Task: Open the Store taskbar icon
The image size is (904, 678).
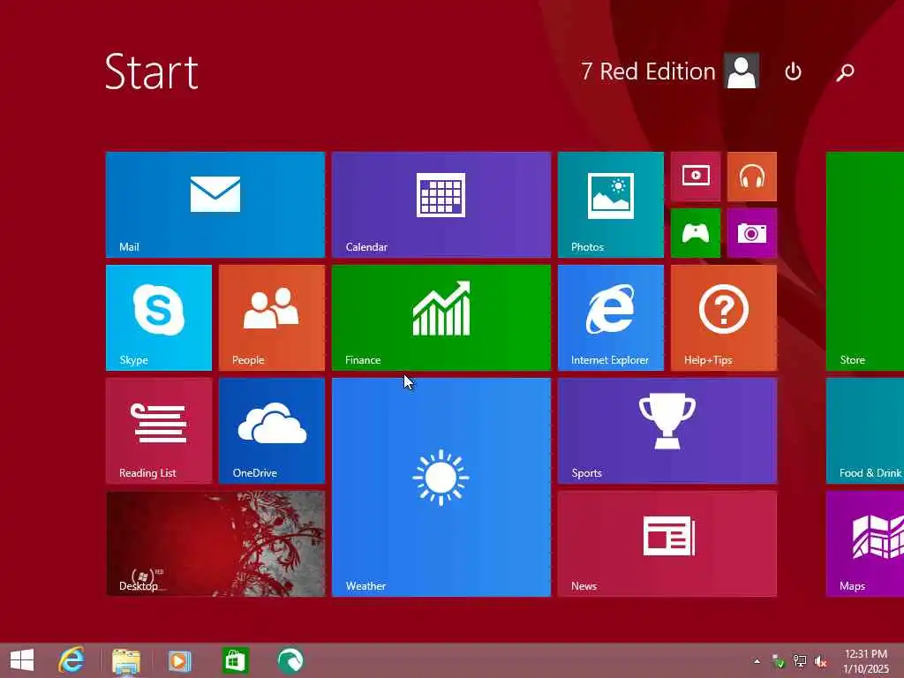Action: 235,660
